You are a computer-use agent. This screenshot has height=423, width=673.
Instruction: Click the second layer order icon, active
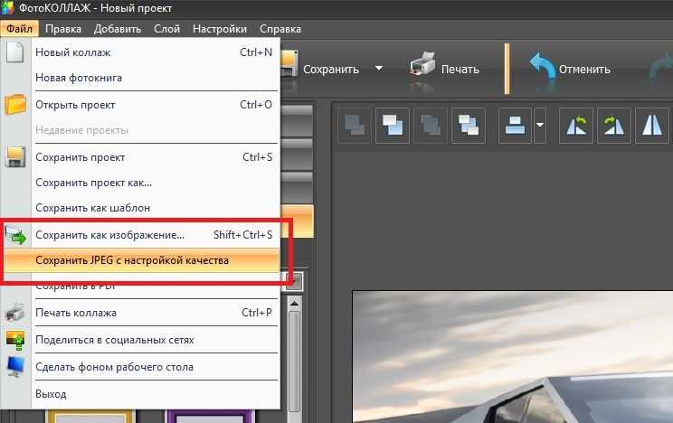tap(393, 126)
